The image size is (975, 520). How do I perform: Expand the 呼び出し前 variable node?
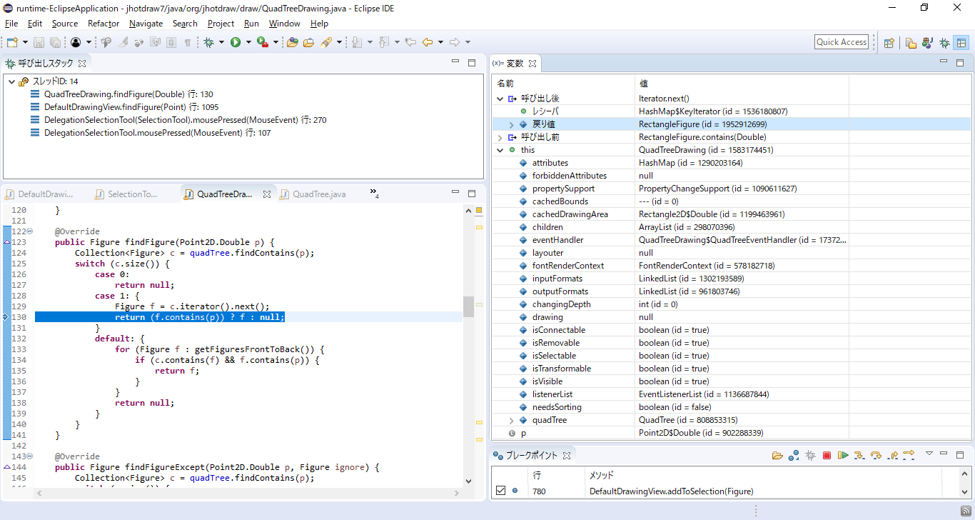pos(500,137)
